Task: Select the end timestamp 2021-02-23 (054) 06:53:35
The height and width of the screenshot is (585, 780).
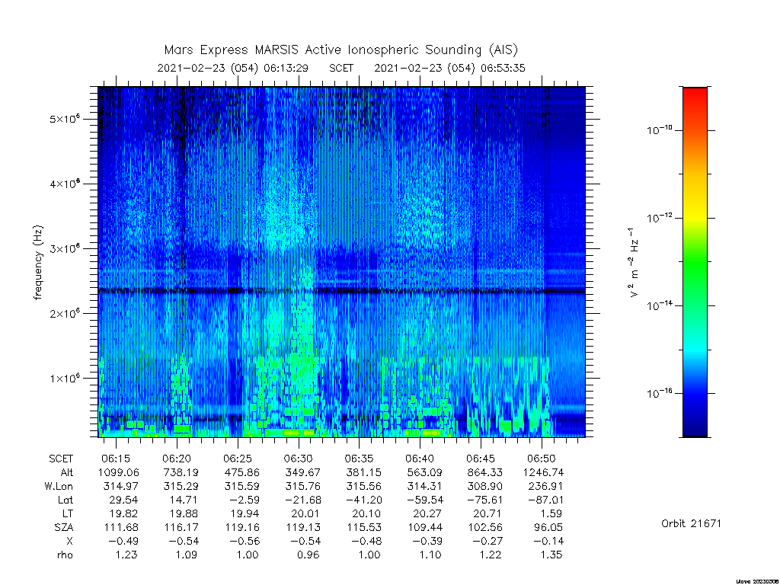Action: click(449, 68)
